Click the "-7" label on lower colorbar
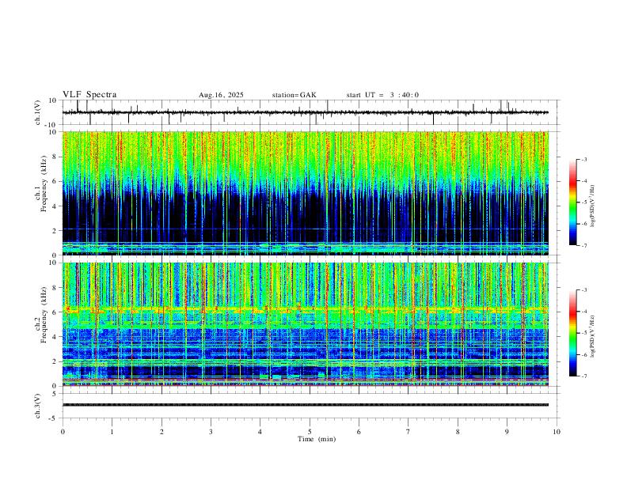 pos(584,376)
